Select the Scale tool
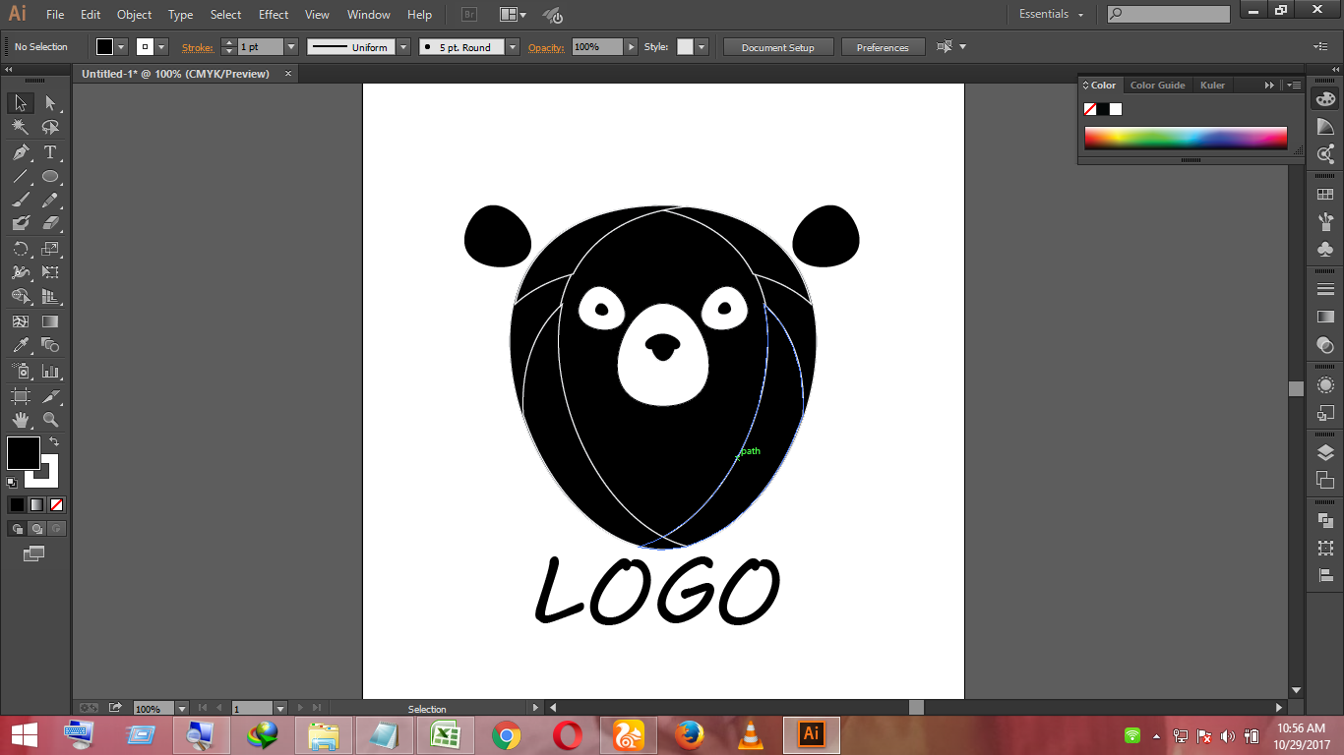Image resolution: width=1344 pixels, height=755 pixels. (51, 249)
